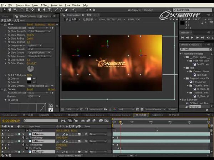
Task: Switch to the Project panel tab
Action: point(6,16)
